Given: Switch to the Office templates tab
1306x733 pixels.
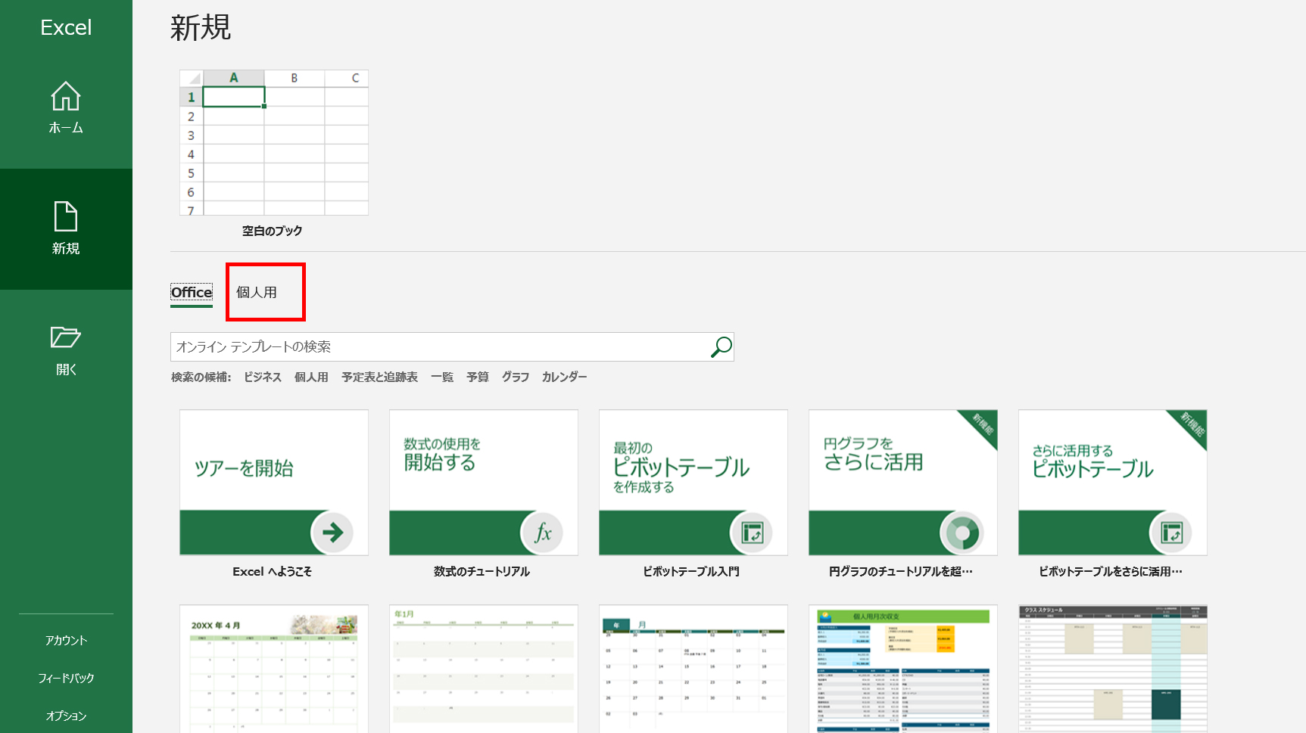Looking at the screenshot, I should point(191,293).
